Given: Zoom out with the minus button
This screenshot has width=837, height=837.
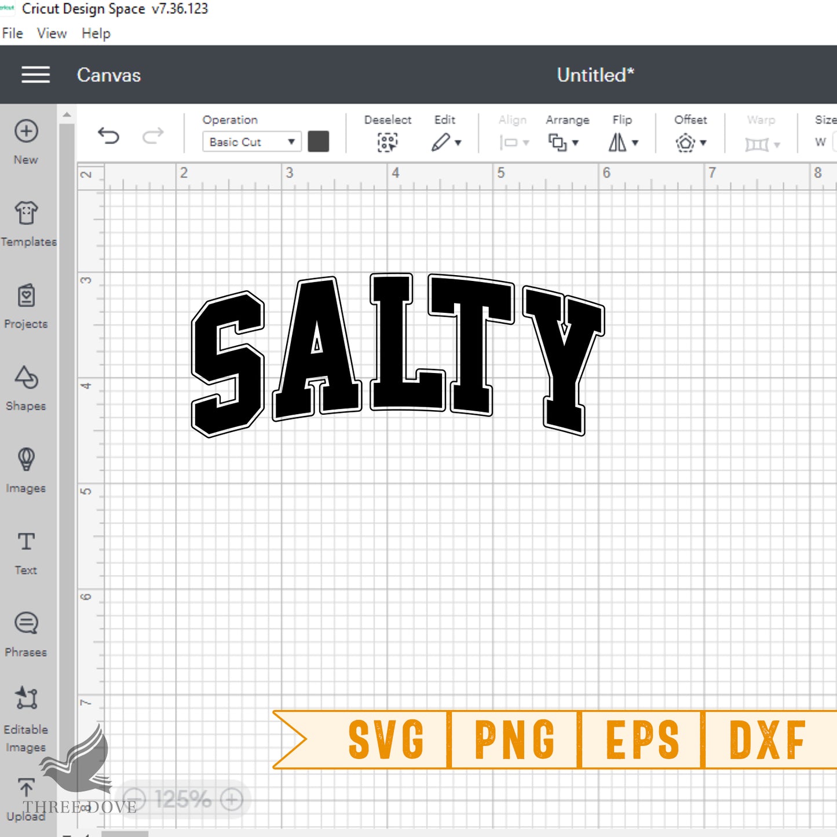Looking at the screenshot, I should [134, 800].
